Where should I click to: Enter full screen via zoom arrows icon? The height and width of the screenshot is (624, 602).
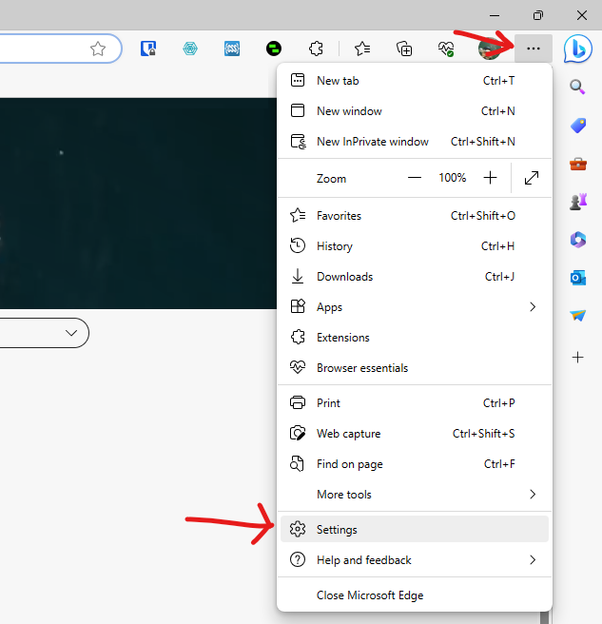click(x=532, y=178)
